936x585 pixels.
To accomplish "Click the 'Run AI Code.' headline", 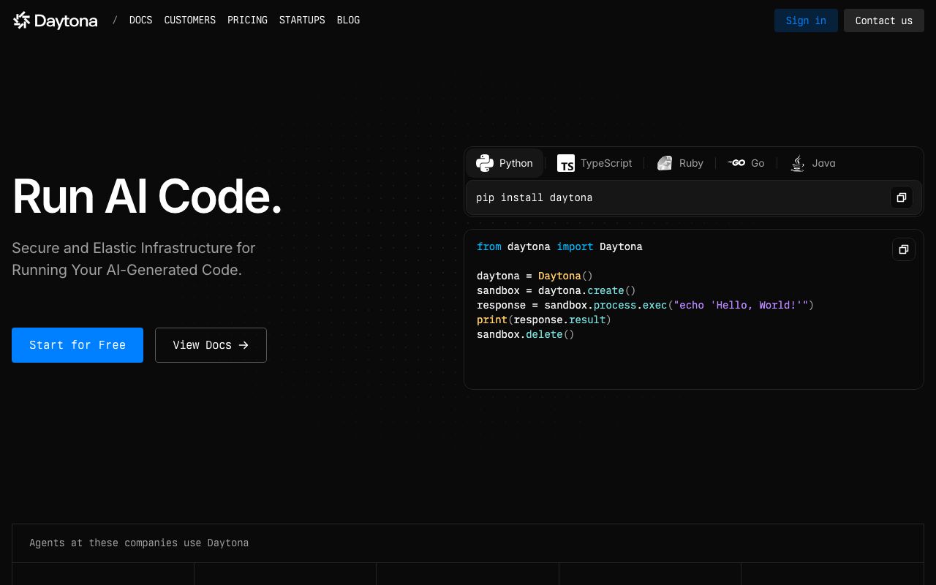I will pos(147,197).
